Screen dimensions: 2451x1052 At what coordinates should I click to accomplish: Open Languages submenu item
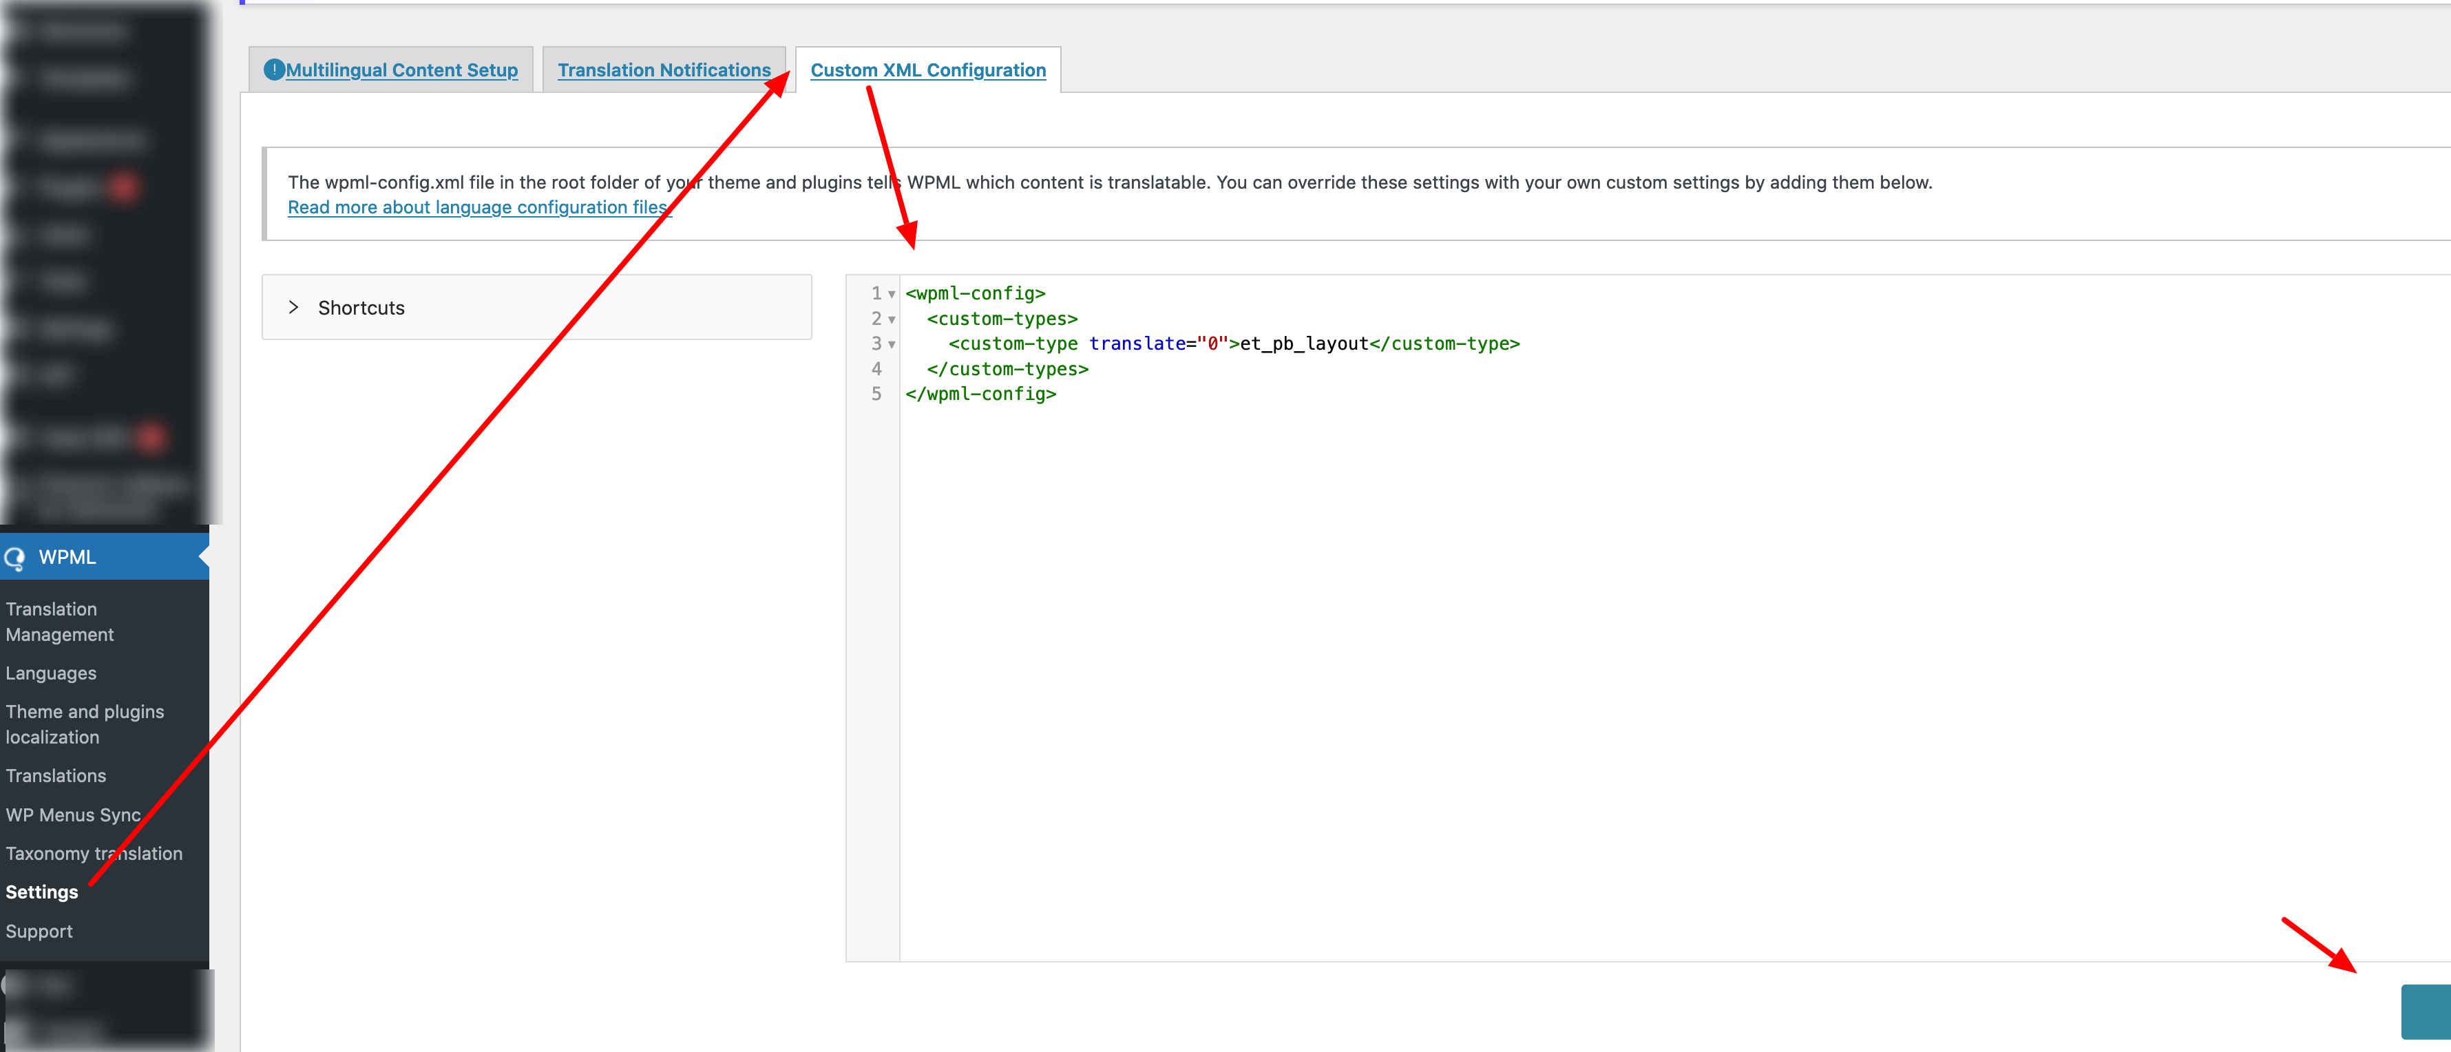(52, 673)
